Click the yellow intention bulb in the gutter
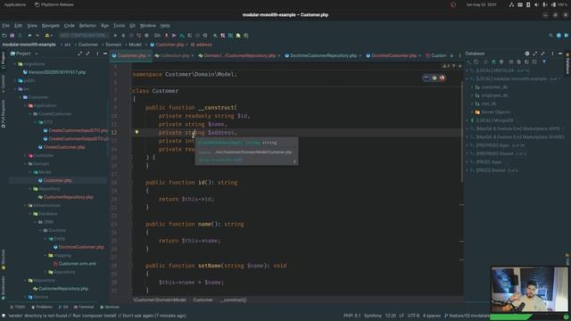The width and height of the screenshot is (571, 321). (137, 132)
